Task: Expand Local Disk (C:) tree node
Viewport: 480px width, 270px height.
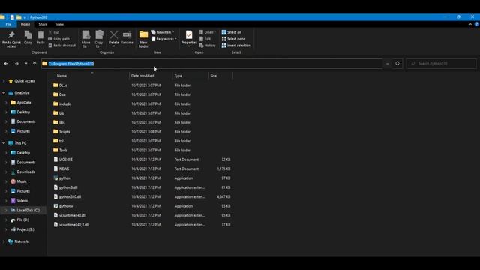Action: tap(6, 210)
